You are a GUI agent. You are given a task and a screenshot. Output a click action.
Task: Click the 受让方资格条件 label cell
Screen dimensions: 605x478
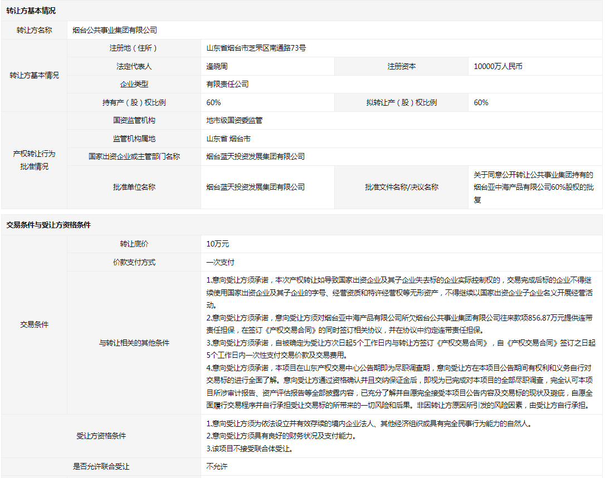(x=101, y=436)
